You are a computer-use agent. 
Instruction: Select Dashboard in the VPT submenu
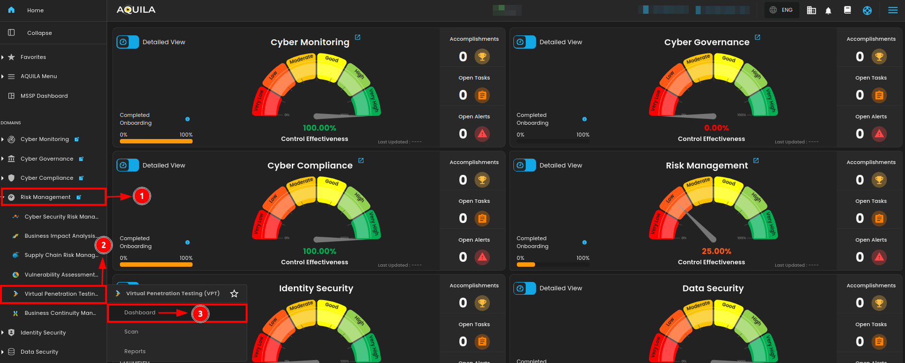point(140,313)
